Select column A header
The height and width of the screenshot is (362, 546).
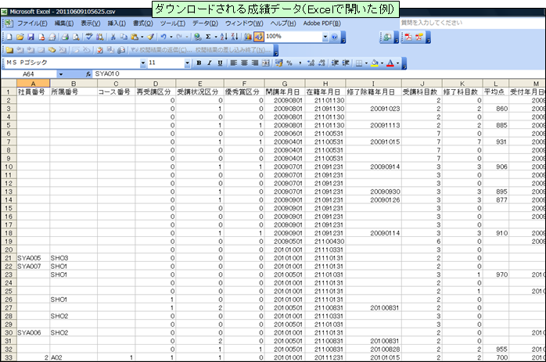click(x=33, y=84)
